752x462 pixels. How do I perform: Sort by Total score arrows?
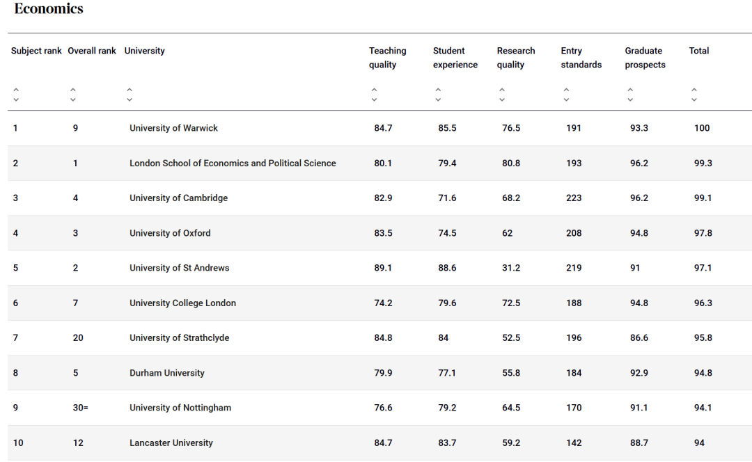(x=694, y=95)
